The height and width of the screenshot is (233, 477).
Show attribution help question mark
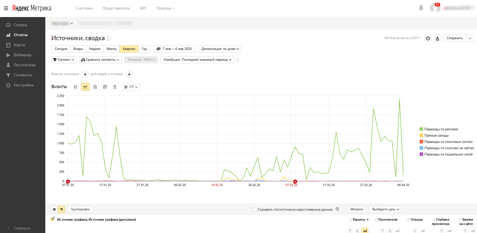[237, 60]
